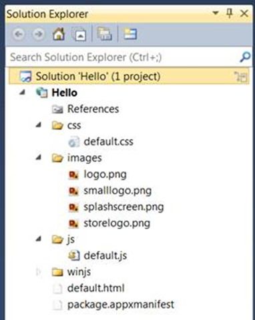The height and width of the screenshot is (320, 255).
Task: Select the package.appxmanifest file
Action: point(121,305)
